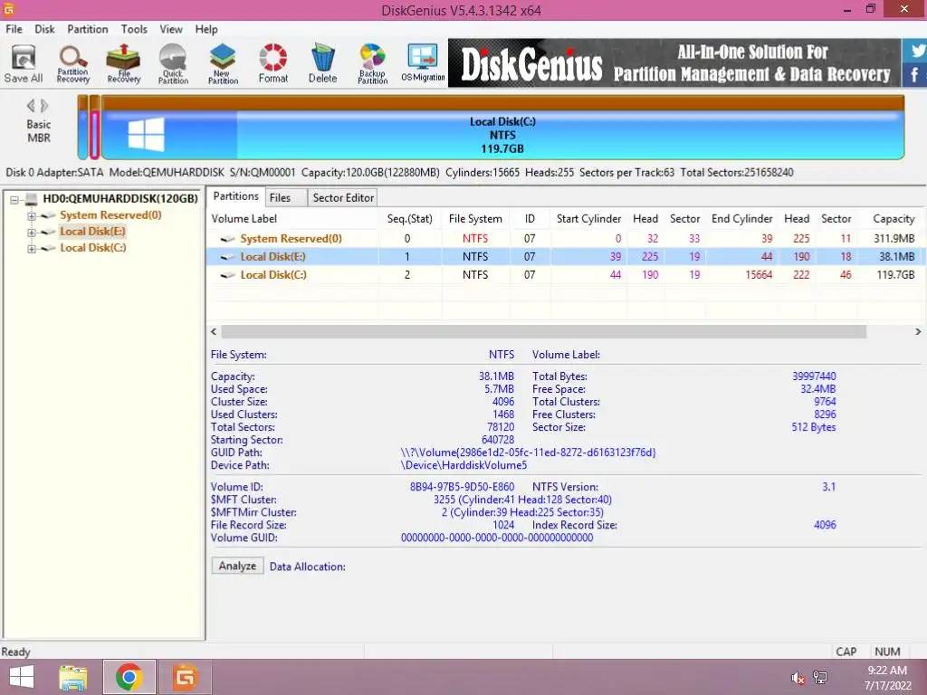Launch the File Recovery tool
The width and height of the screenshot is (927, 695).
click(123, 63)
